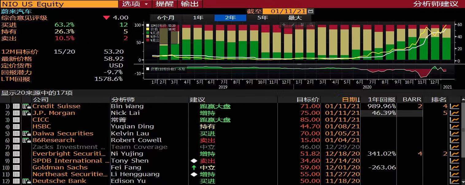Click analyst name Robert Cowell
465x185 pixels.
[x=136, y=140]
